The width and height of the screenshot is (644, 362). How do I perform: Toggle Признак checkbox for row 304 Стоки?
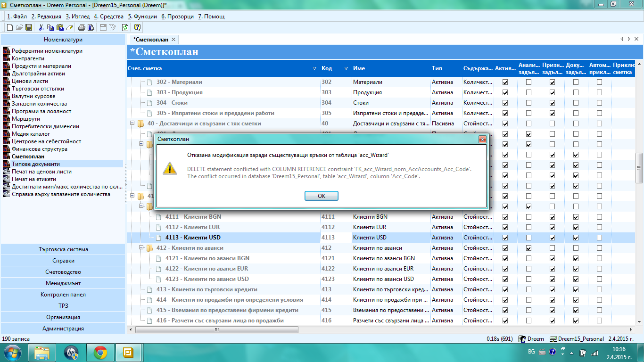553,103
